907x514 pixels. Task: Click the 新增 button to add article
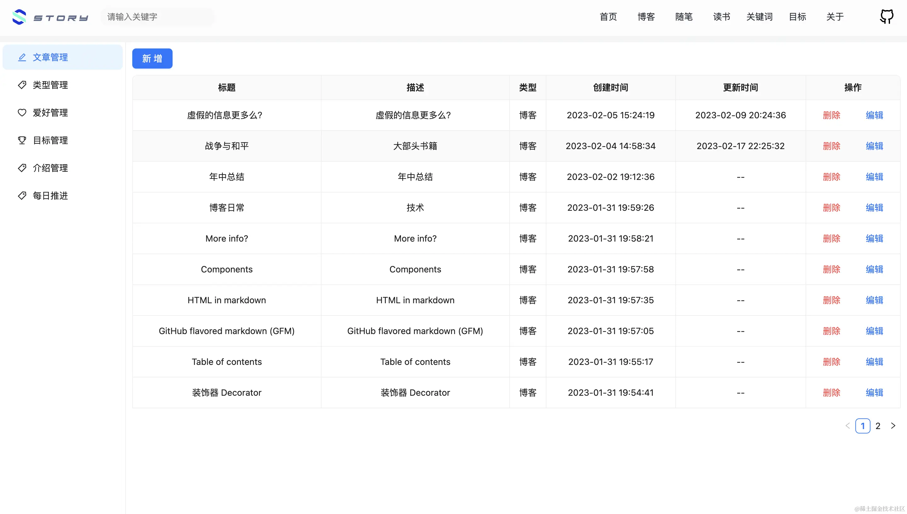click(x=152, y=58)
